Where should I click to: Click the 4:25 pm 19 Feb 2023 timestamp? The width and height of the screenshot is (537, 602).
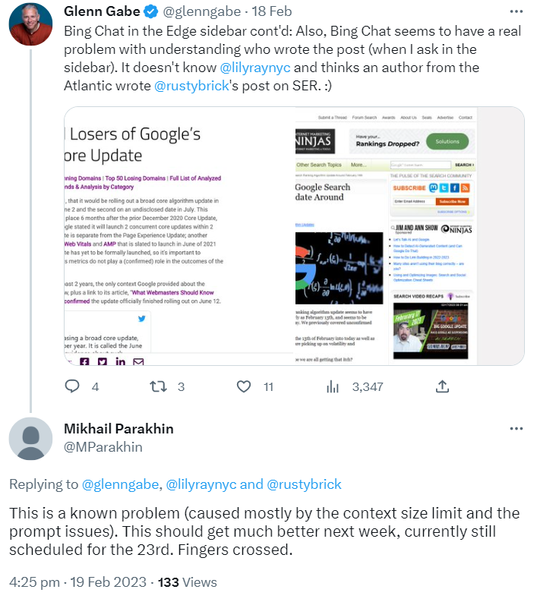coord(77,582)
